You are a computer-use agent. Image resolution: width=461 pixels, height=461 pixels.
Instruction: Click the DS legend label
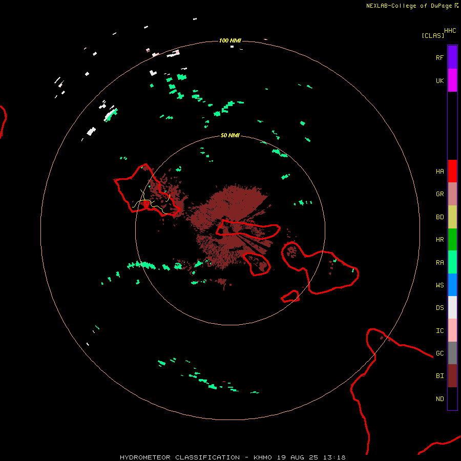440,308
